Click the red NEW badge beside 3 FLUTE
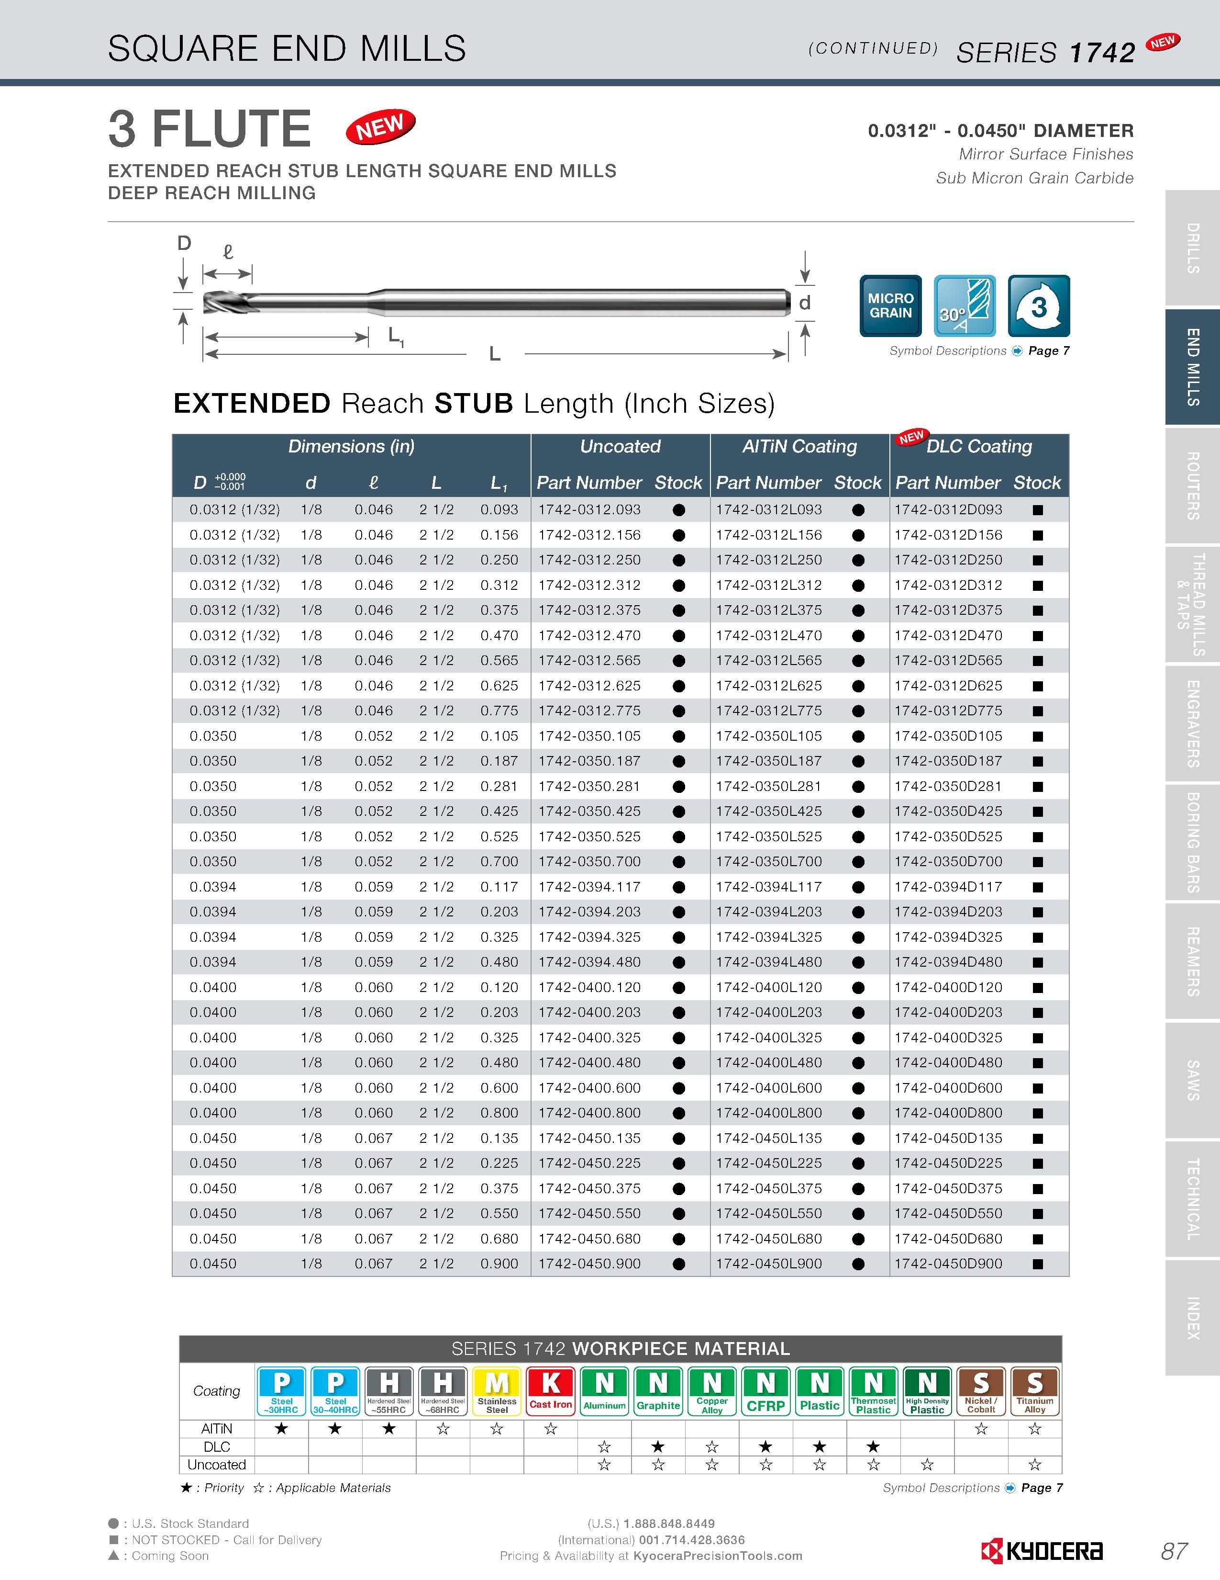Screen dimensions: 1220x1580 (x=380, y=126)
